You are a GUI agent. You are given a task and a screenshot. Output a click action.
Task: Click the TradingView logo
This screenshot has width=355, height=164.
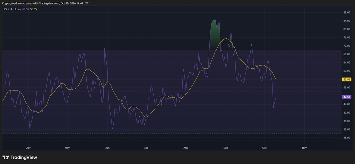[20, 157]
